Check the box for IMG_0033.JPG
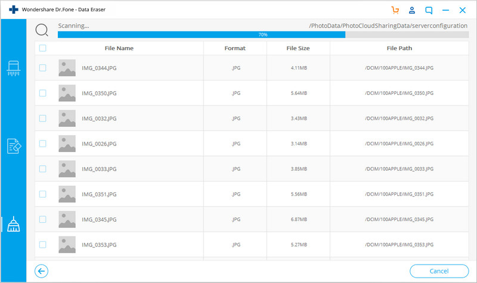Screen dimensions: 477x283 coord(42,169)
